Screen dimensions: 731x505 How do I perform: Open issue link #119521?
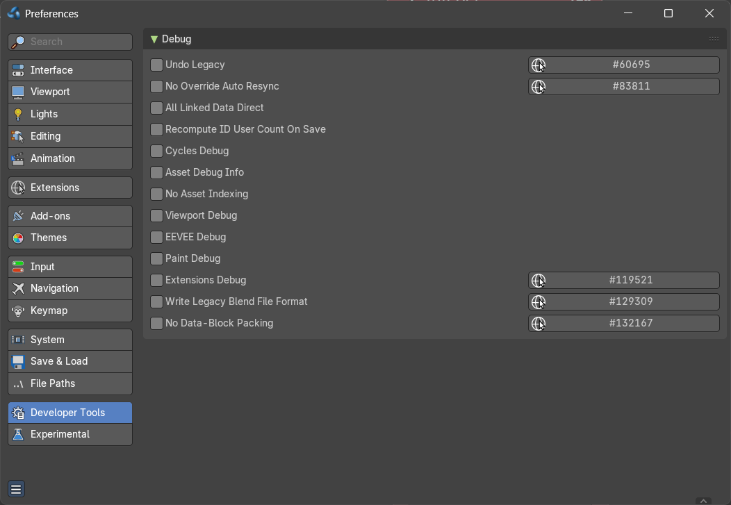tap(624, 280)
